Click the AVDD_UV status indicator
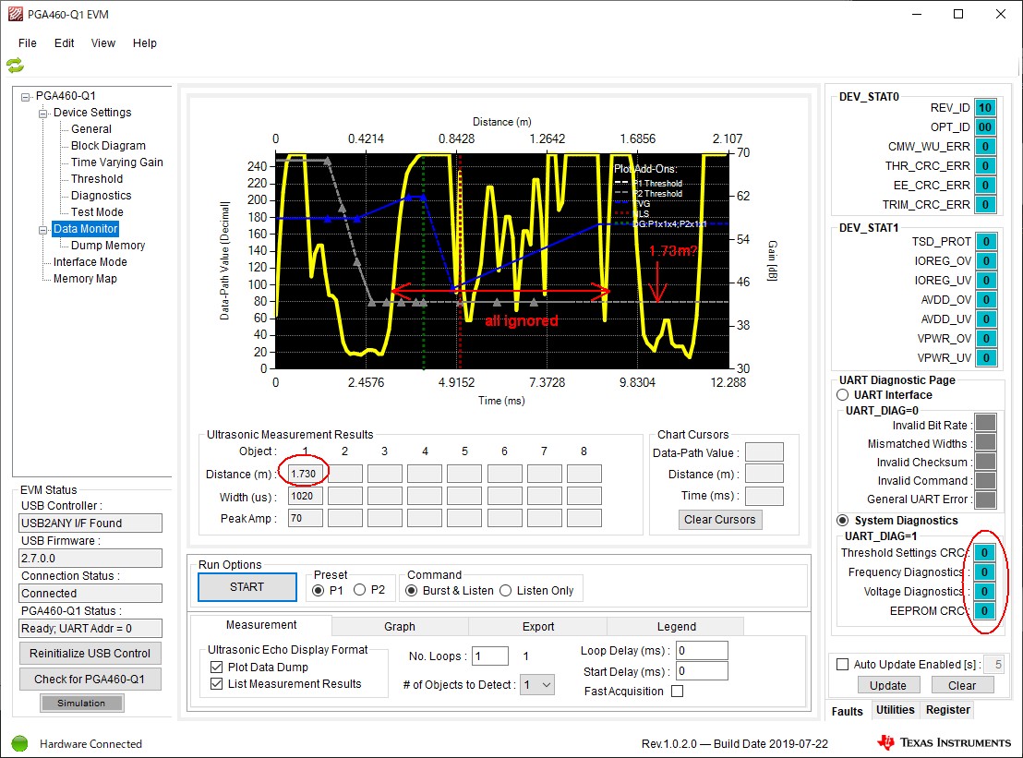The width and height of the screenshot is (1023, 758). pos(986,319)
